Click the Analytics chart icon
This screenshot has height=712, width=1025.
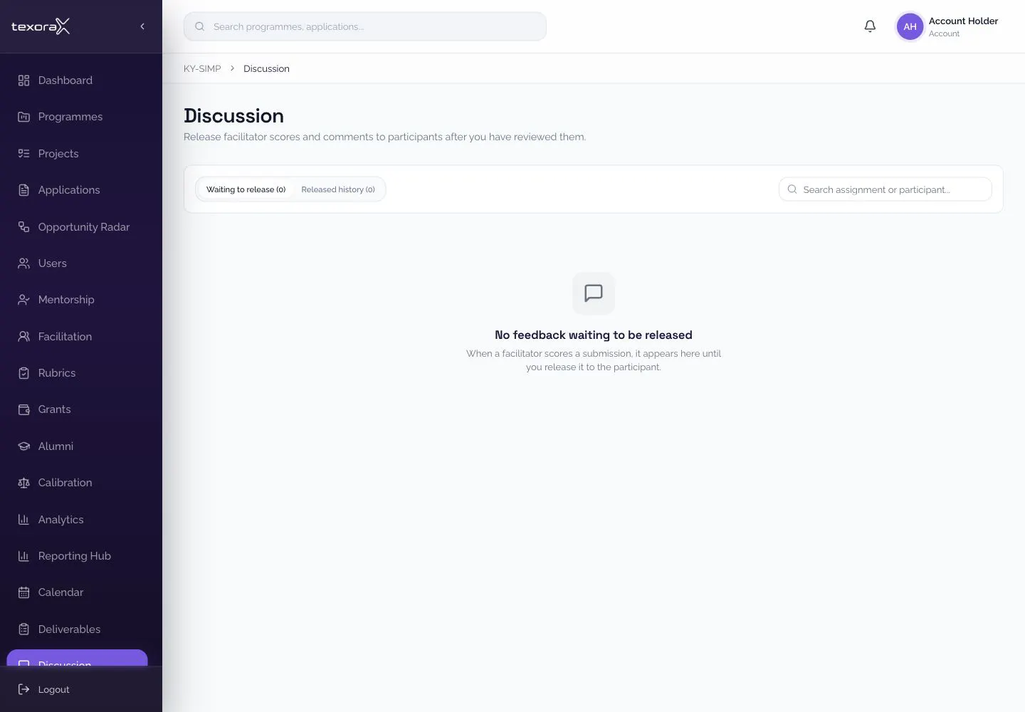click(23, 520)
